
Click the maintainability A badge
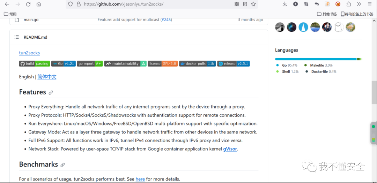[125, 64]
